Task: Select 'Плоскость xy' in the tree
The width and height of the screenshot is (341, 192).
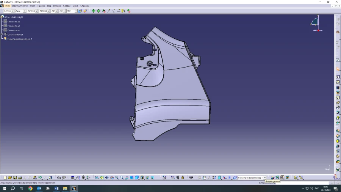Action: [14, 22]
